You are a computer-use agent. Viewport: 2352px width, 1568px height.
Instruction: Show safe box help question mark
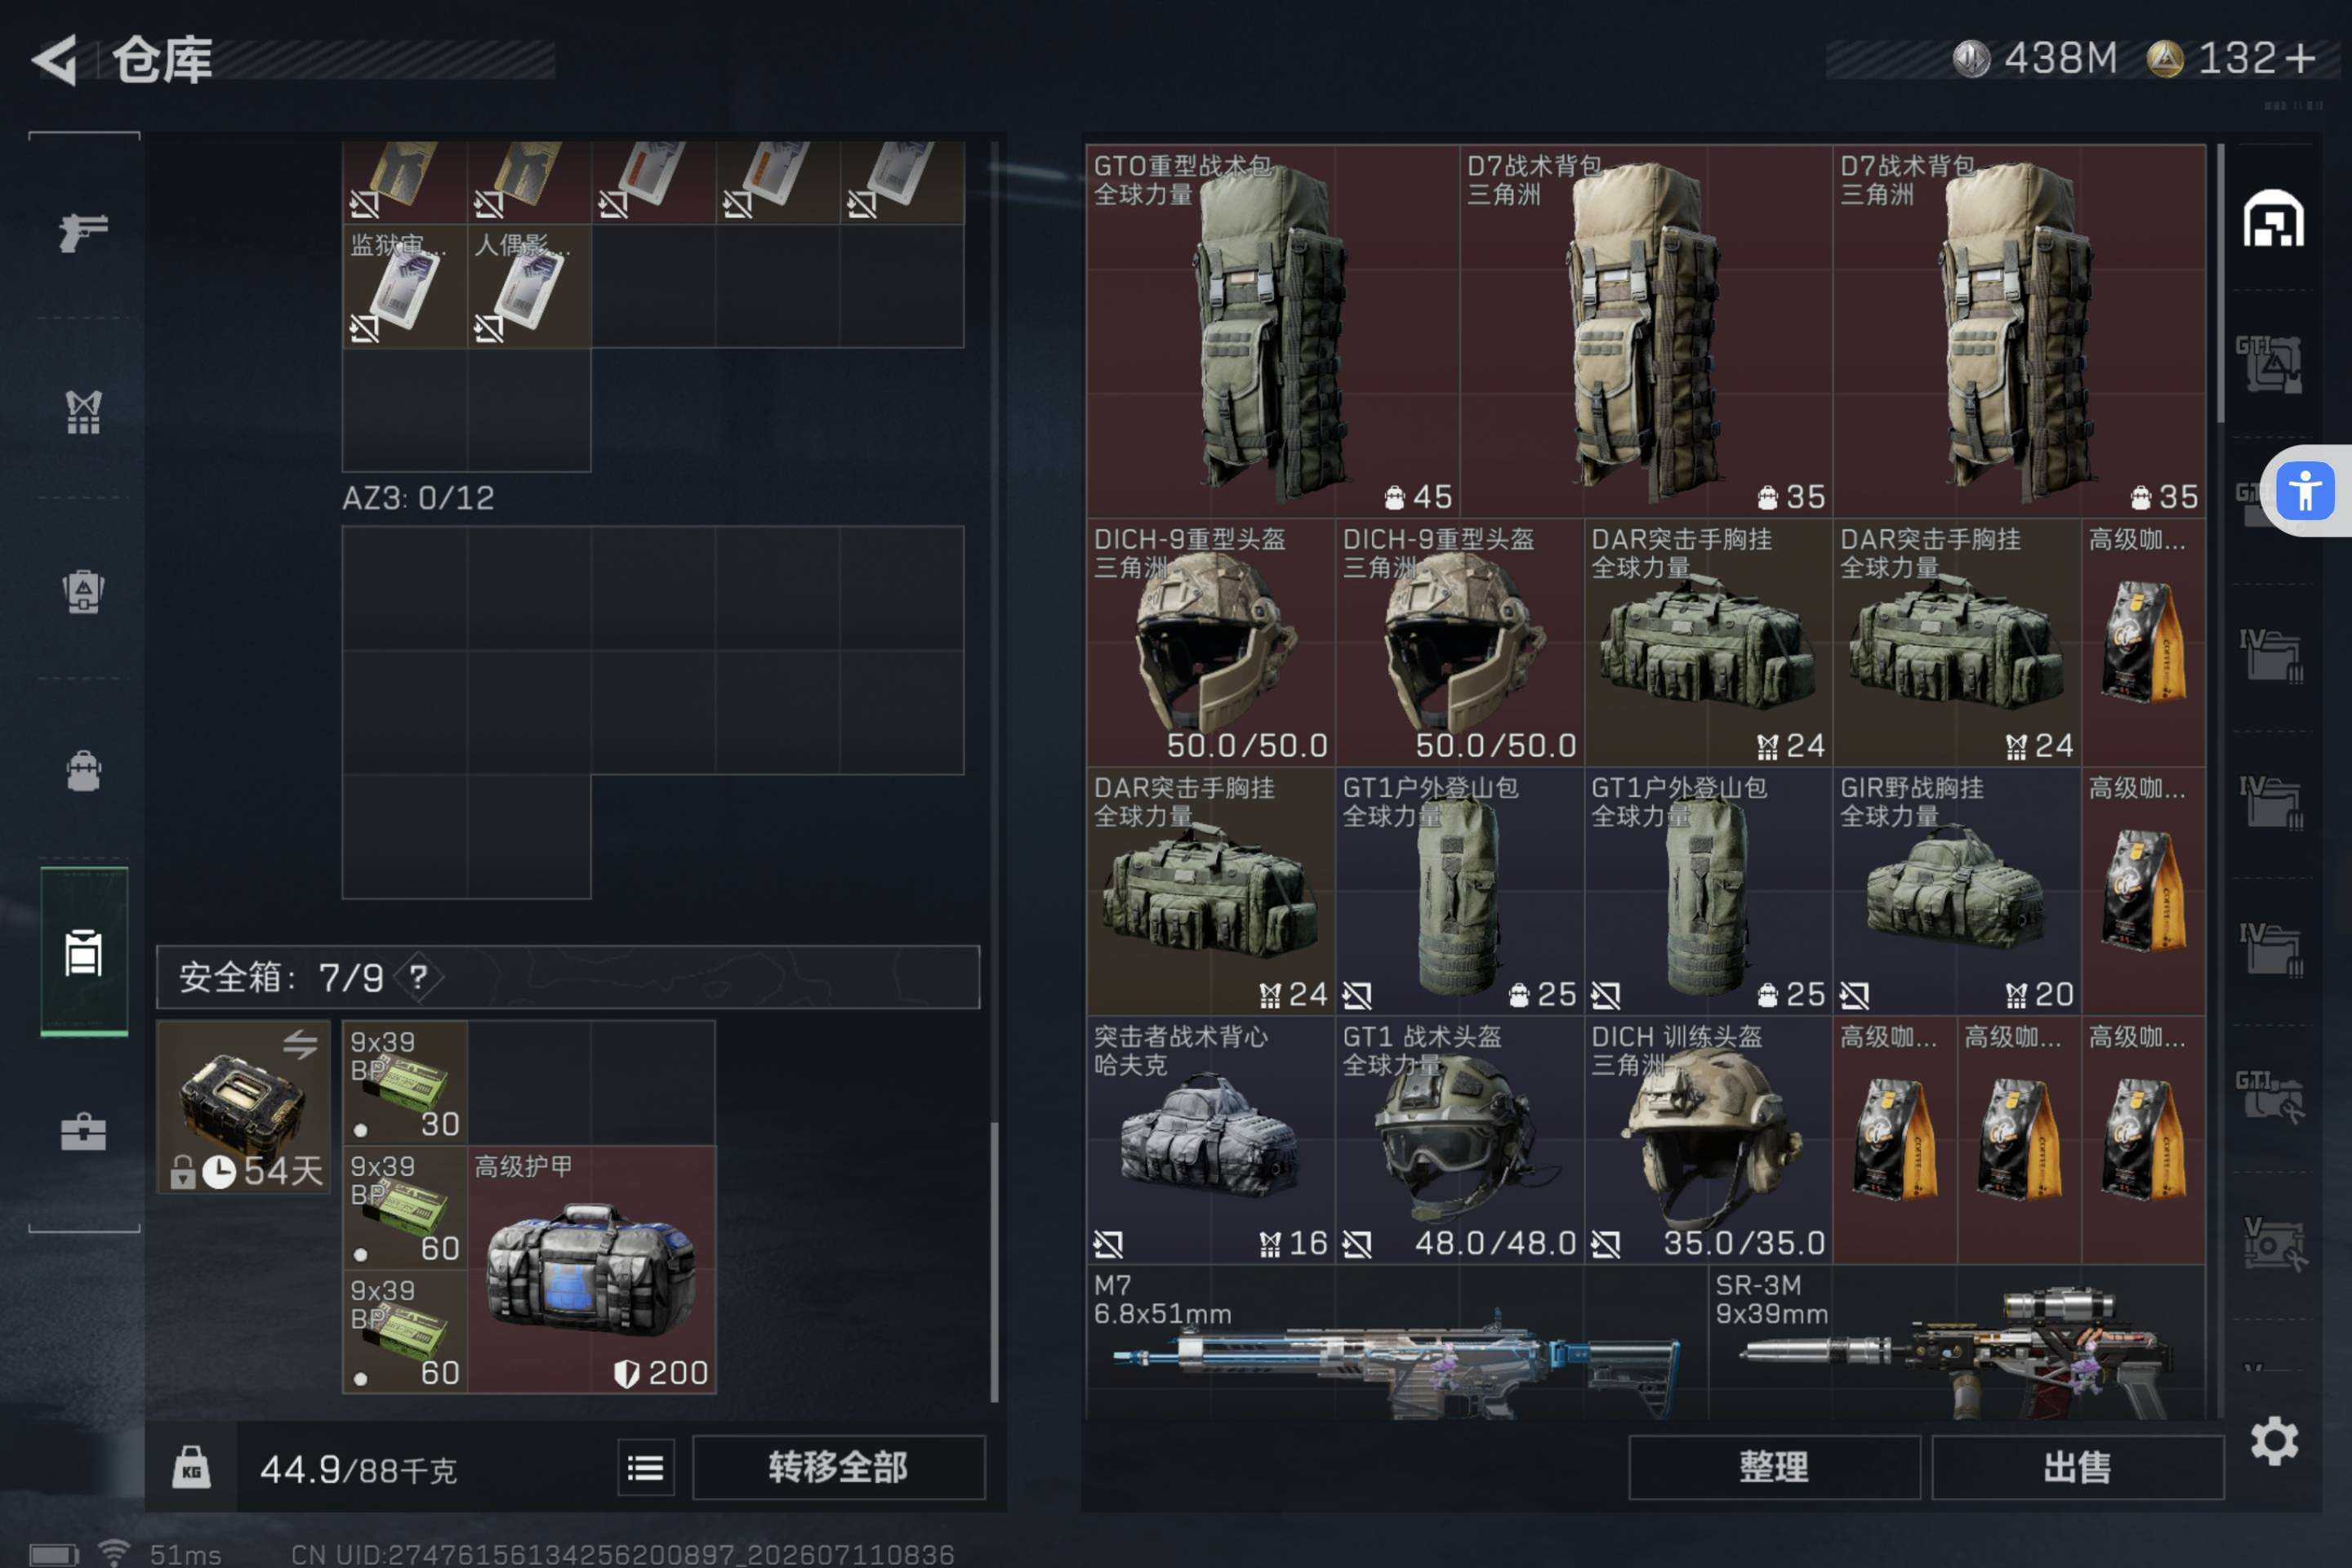click(x=418, y=977)
